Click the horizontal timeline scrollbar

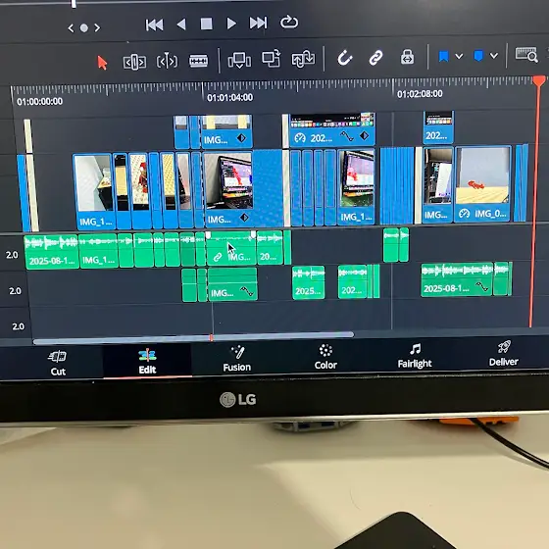click(193, 338)
